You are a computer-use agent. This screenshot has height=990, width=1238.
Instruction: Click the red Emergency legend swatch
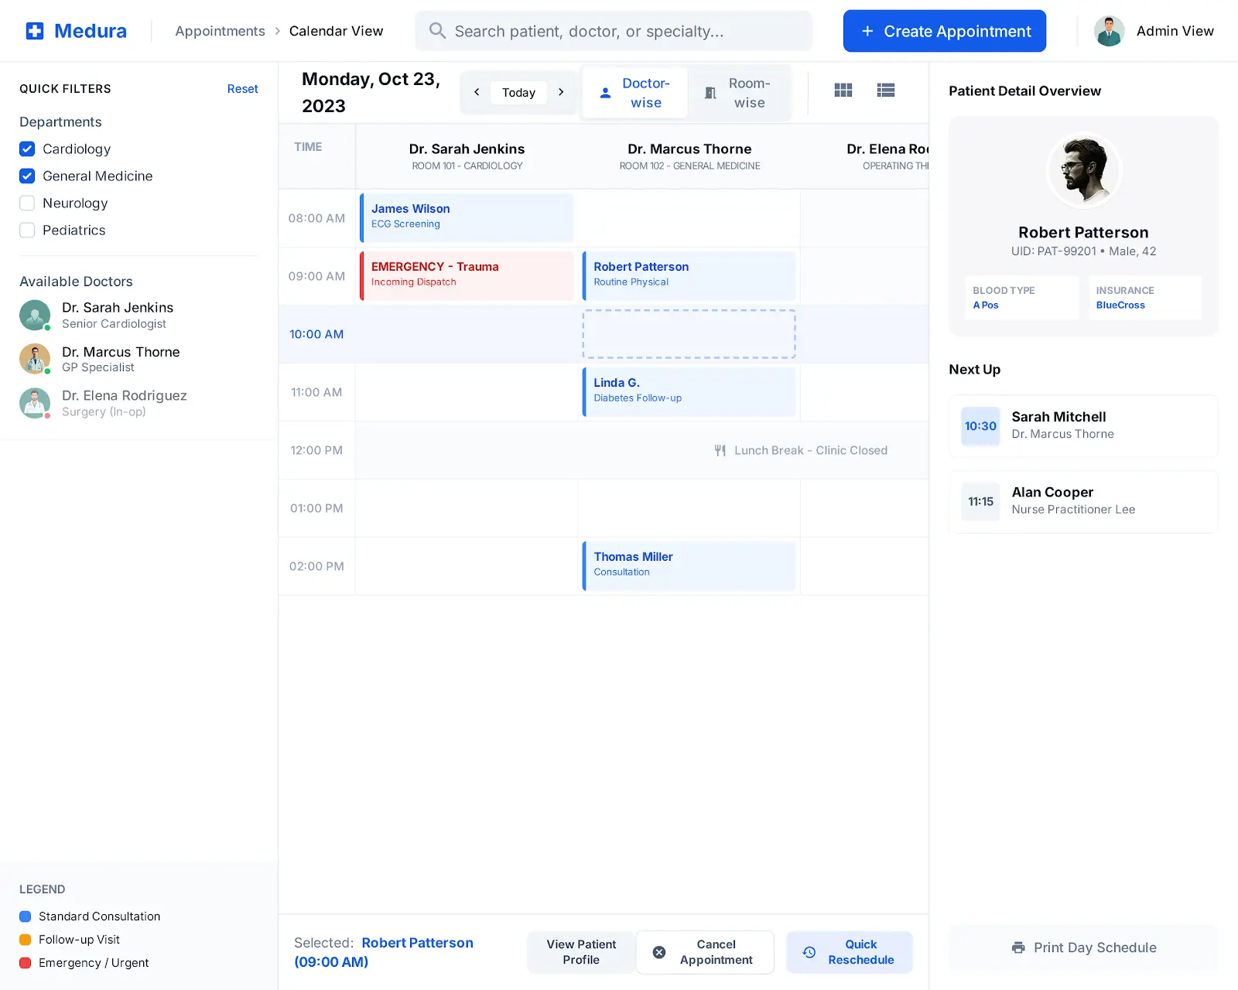[25, 963]
